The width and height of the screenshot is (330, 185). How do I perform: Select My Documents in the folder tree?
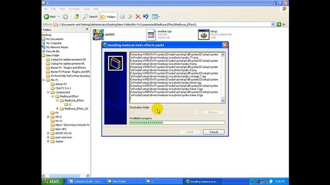[55, 39]
